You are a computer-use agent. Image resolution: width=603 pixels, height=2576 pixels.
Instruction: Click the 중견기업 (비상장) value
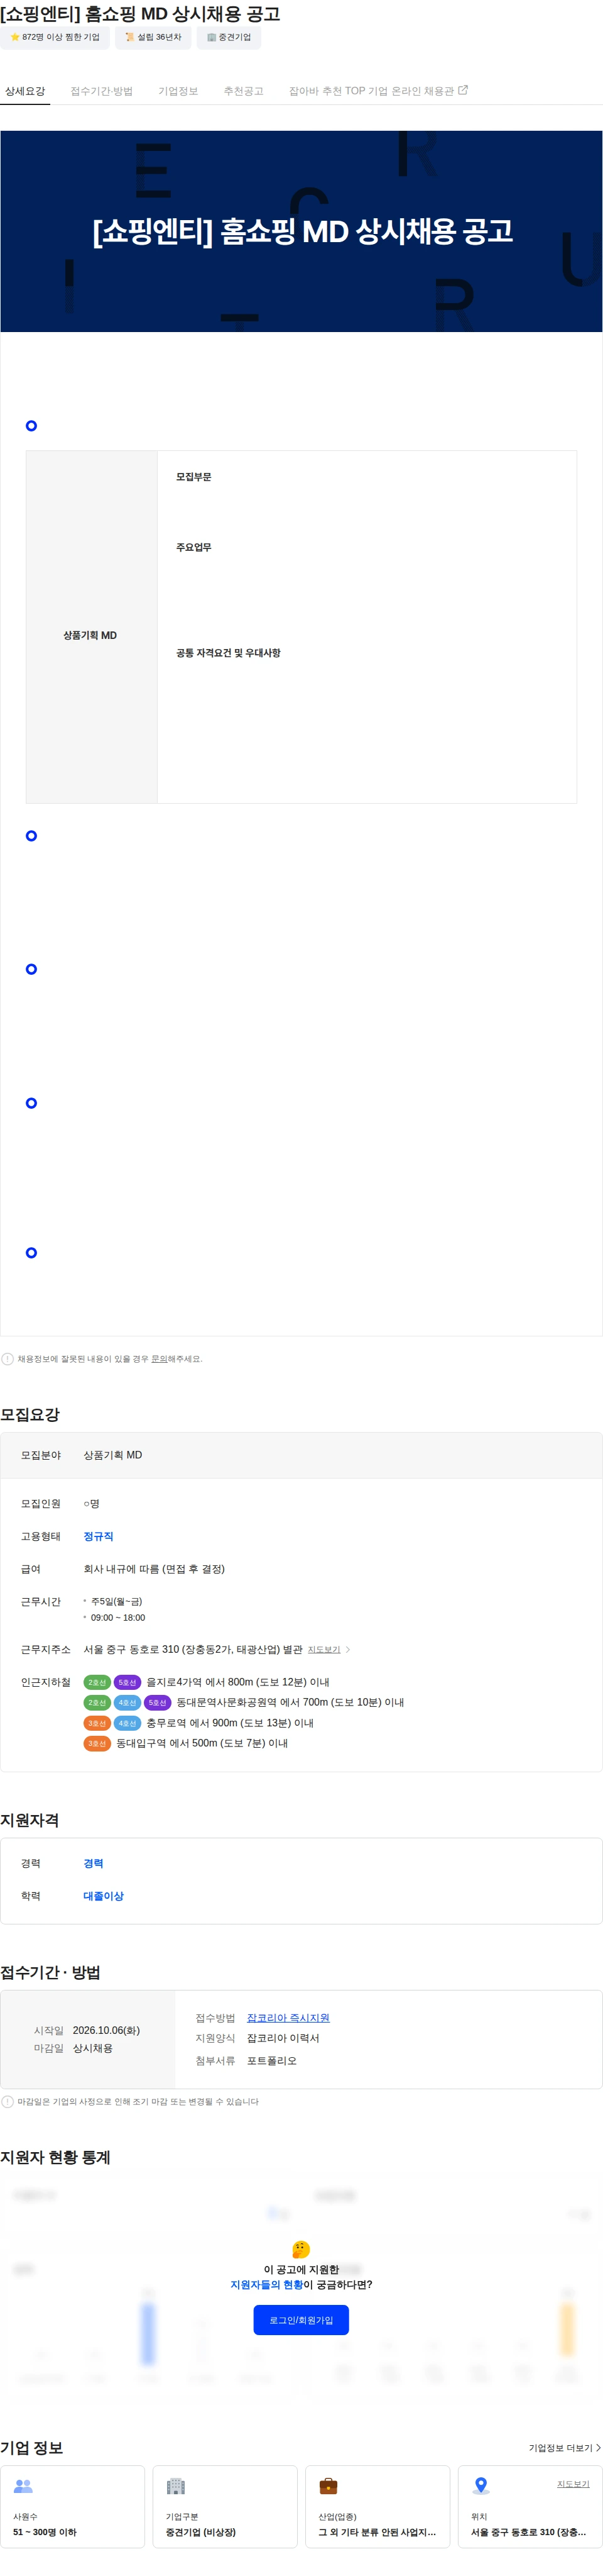(200, 2532)
